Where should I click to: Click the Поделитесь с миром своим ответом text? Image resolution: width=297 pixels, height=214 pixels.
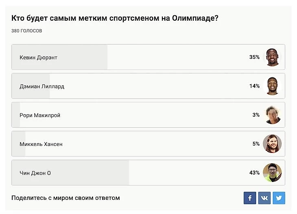(x=66, y=198)
